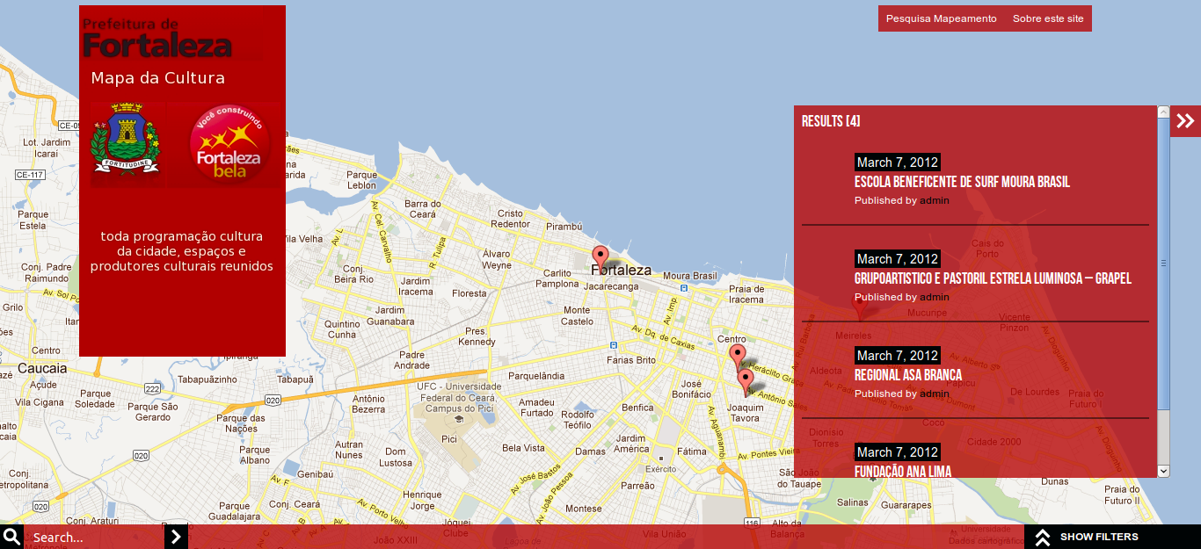This screenshot has height=549, width=1201.
Task: Select map marker above Fortaleza label
Action: [600, 257]
